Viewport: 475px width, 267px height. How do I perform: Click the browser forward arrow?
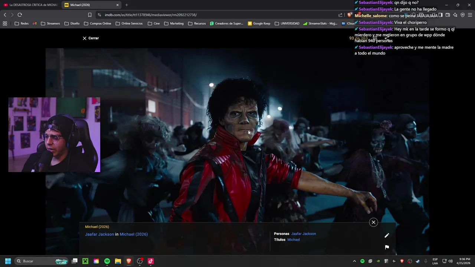coord(12,15)
